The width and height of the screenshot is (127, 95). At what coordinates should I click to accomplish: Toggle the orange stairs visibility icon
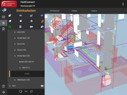pyautogui.click(x=42, y=21)
